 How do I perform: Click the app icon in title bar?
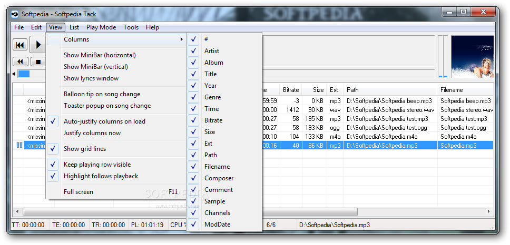pyautogui.click(x=15, y=14)
